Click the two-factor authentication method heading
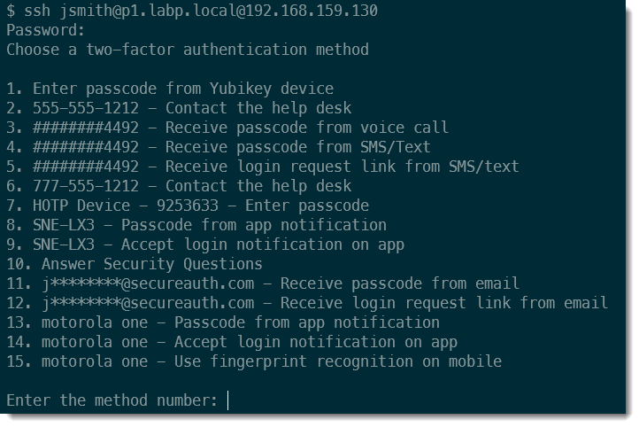Viewport: 639px width, 427px height. [x=187, y=50]
